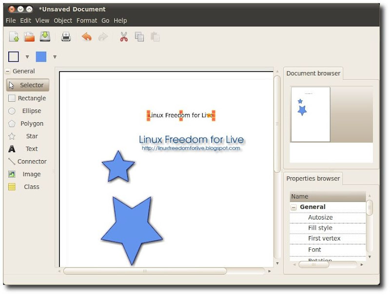
Task: Open the Format menu
Action: (x=87, y=20)
